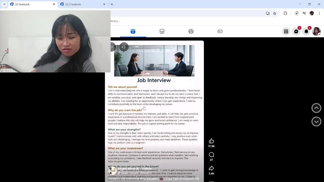This screenshot has width=324, height=182.
Task: Follow the Bright Mind page
Action: [x=147, y=169]
